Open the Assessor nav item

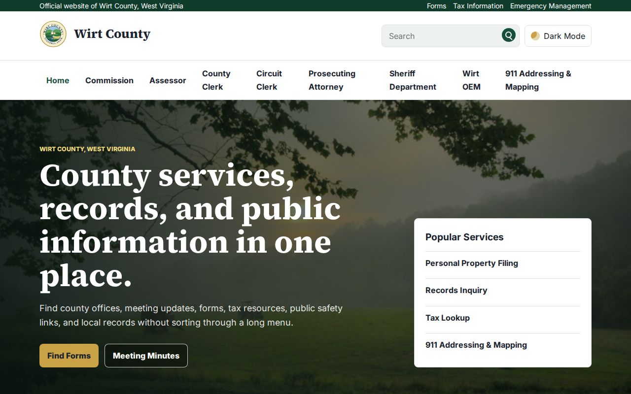(168, 80)
